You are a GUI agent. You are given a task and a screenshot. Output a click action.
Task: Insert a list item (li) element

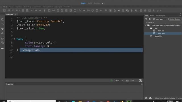[x=40, y=10]
